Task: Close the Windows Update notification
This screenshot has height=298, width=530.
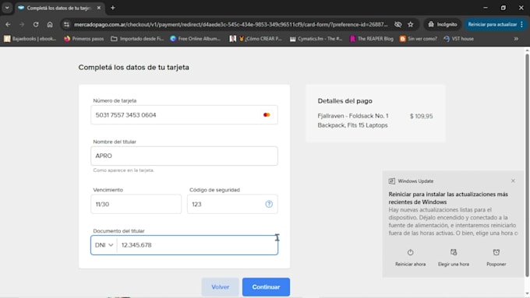Action: click(513, 181)
